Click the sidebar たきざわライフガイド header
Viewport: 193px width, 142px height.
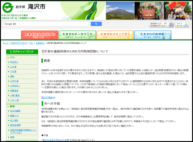[22, 52]
